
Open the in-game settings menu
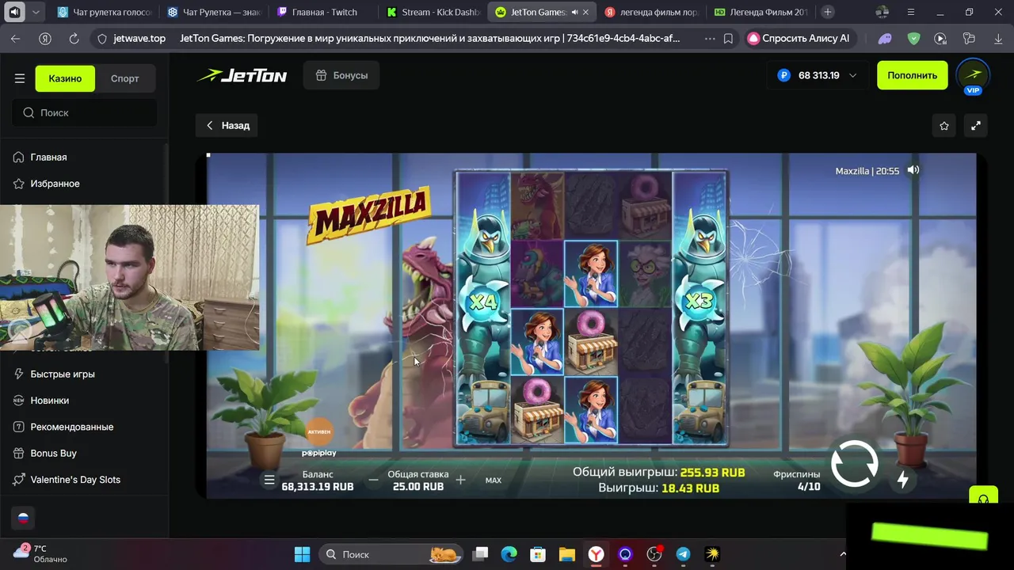tap(269, 480)
